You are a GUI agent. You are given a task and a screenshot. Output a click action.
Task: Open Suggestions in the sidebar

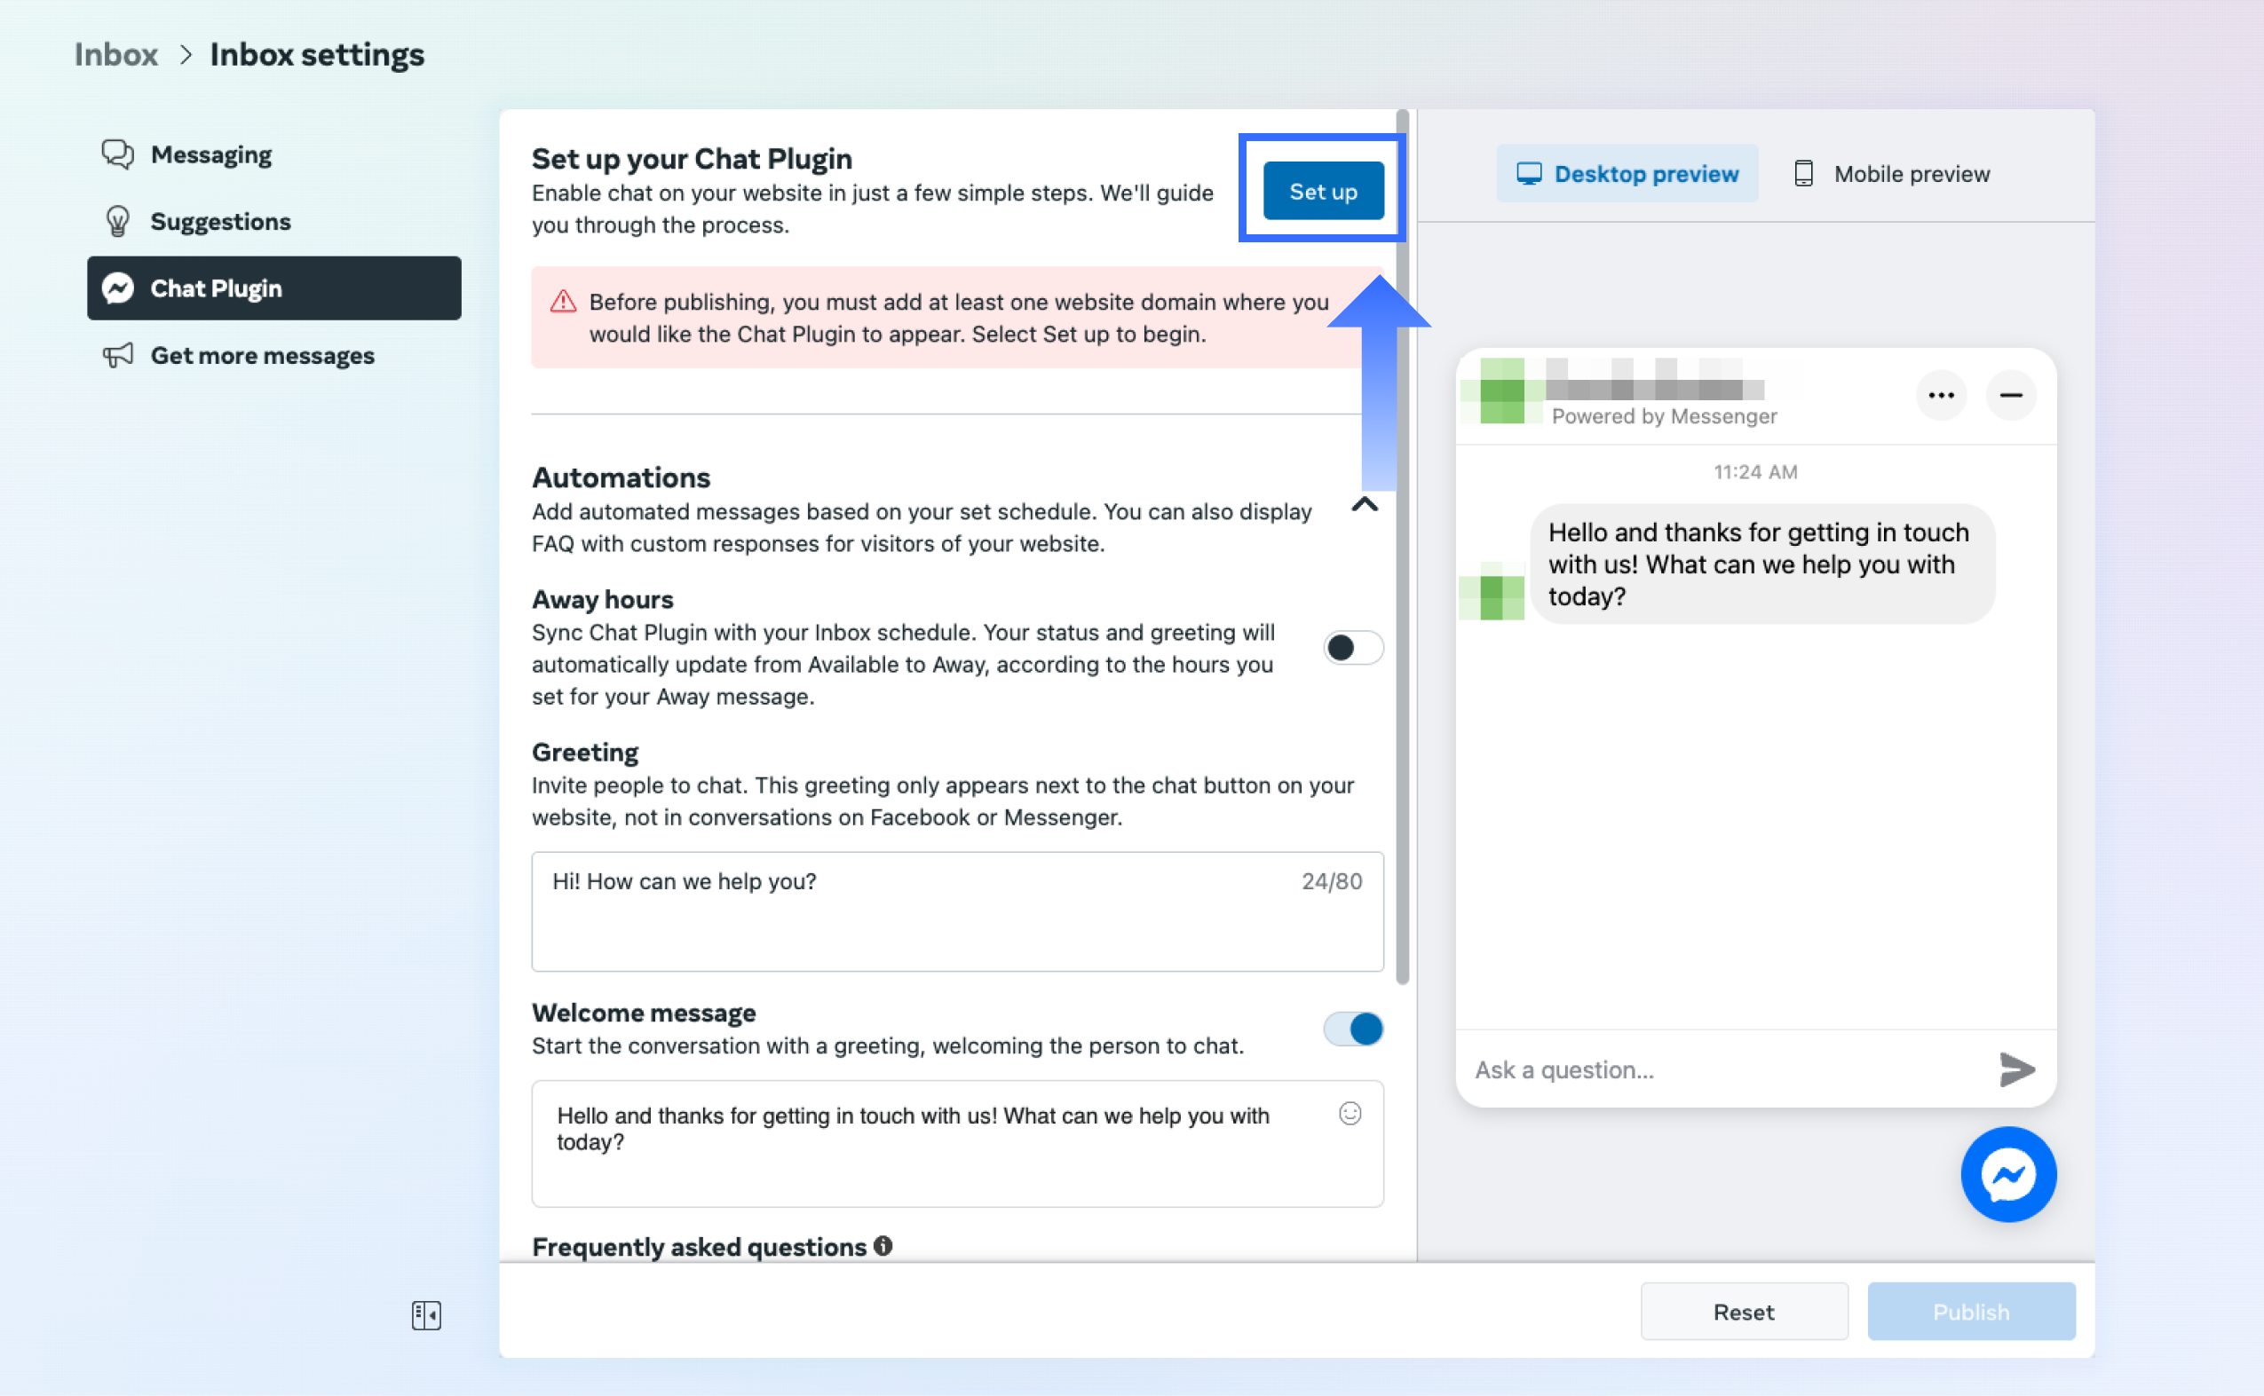coord(220,222)
